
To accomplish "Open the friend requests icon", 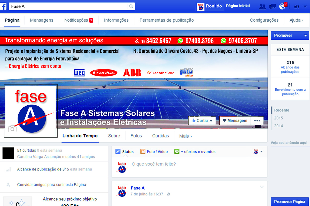I will (262, 6).
